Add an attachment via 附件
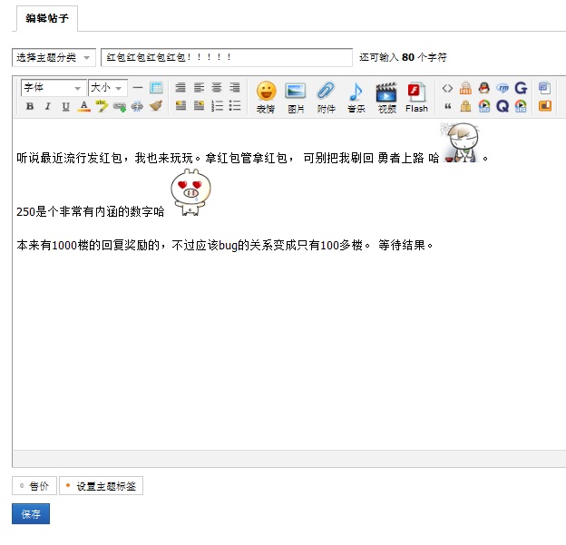The image size is (566, 545). (x=326, y=97)
